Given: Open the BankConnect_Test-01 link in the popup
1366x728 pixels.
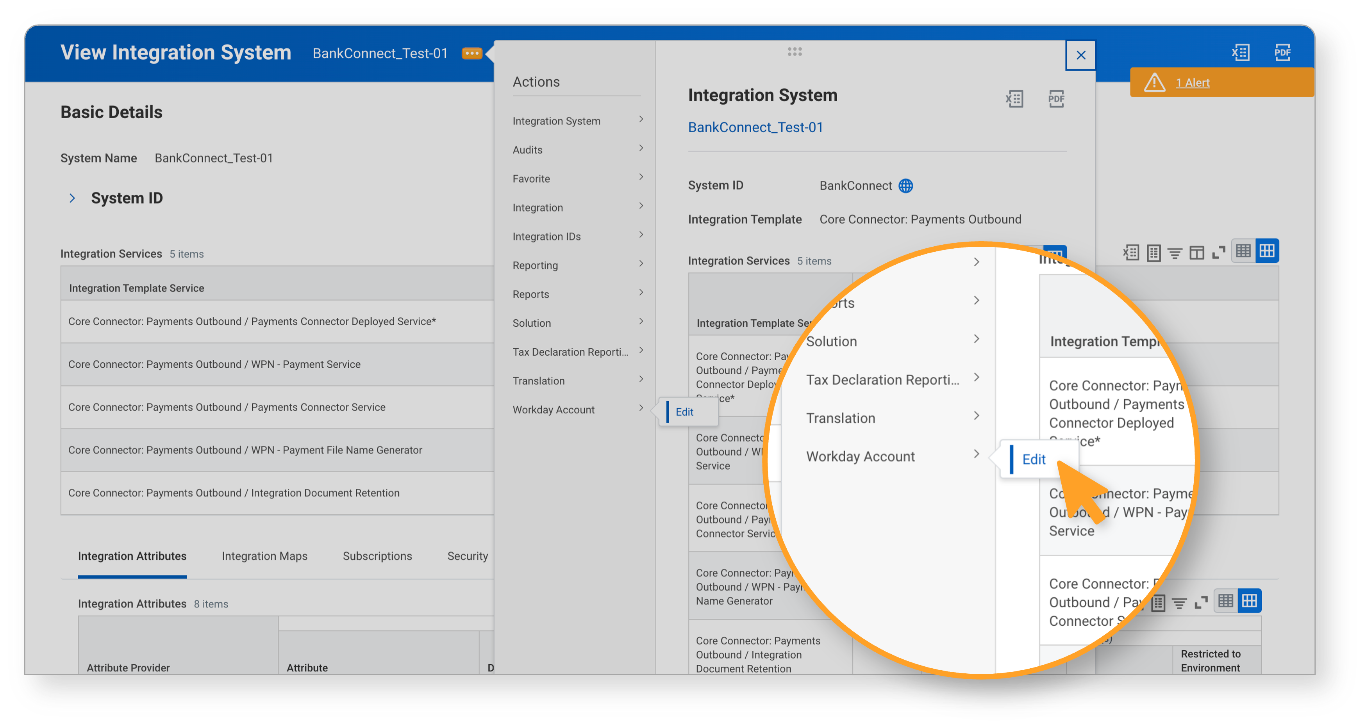Looking at the screenshot, I should 755,128.
